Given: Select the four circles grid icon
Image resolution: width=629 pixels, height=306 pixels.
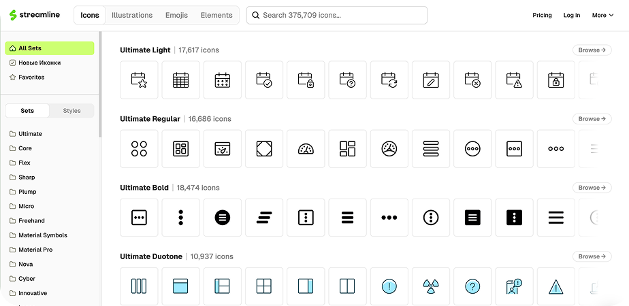Looking at the screenshot, I should [139, 149].
